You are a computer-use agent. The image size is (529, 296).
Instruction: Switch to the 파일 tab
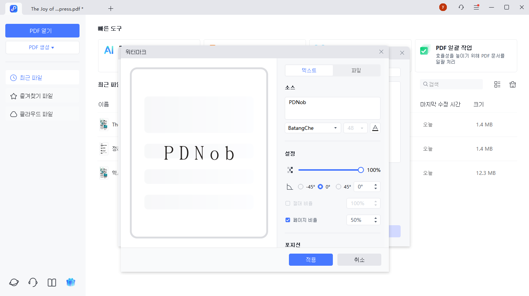click(x=356, y=70)
